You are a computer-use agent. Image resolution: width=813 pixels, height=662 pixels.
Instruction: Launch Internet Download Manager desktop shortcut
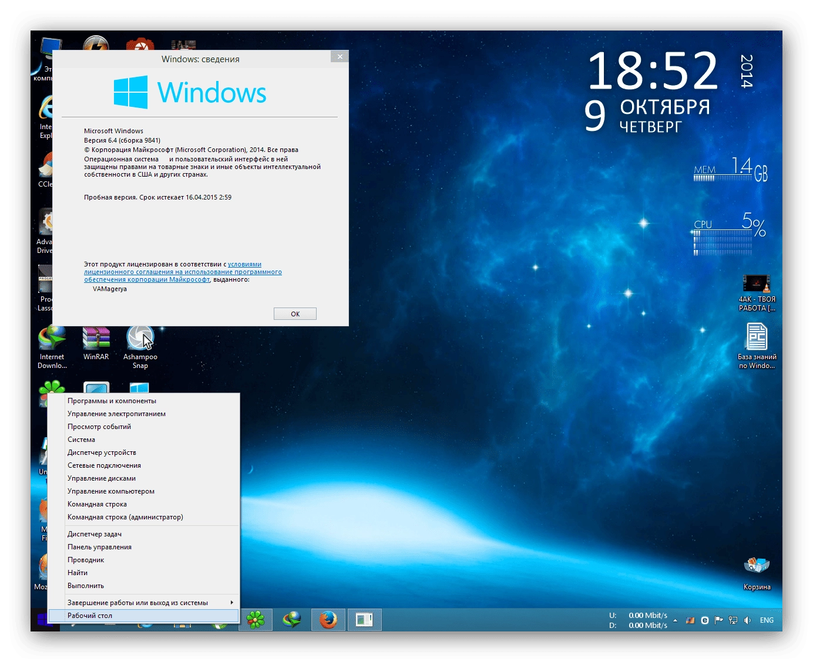click(52, 346)
